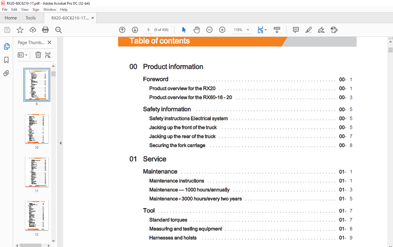The height and width of the screenshot is (247, 393).
Task: Open the Page Thumbnails sidebar icon
Action: [6, 46]
